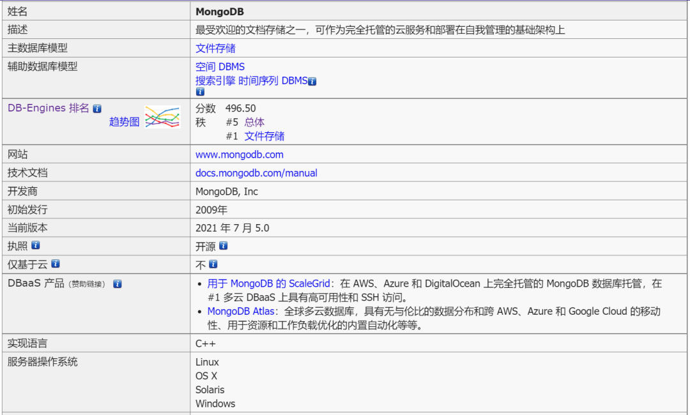Visit www.mongodb.com website link

[x=240, y=155]
